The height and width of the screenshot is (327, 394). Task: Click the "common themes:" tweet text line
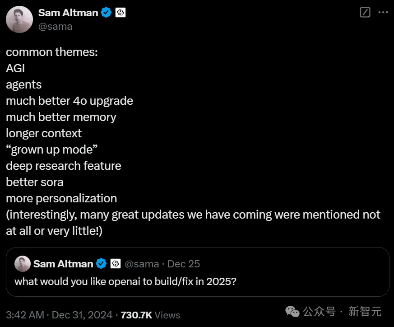[52, 52]
